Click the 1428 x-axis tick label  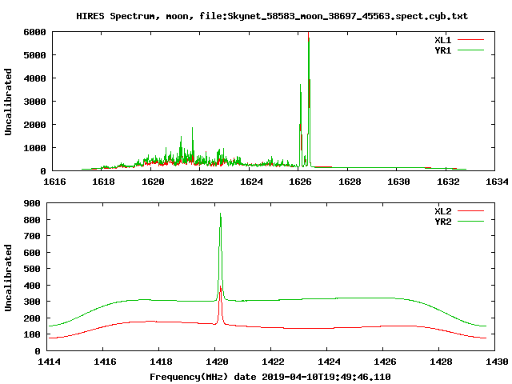[x=441, y=362]
